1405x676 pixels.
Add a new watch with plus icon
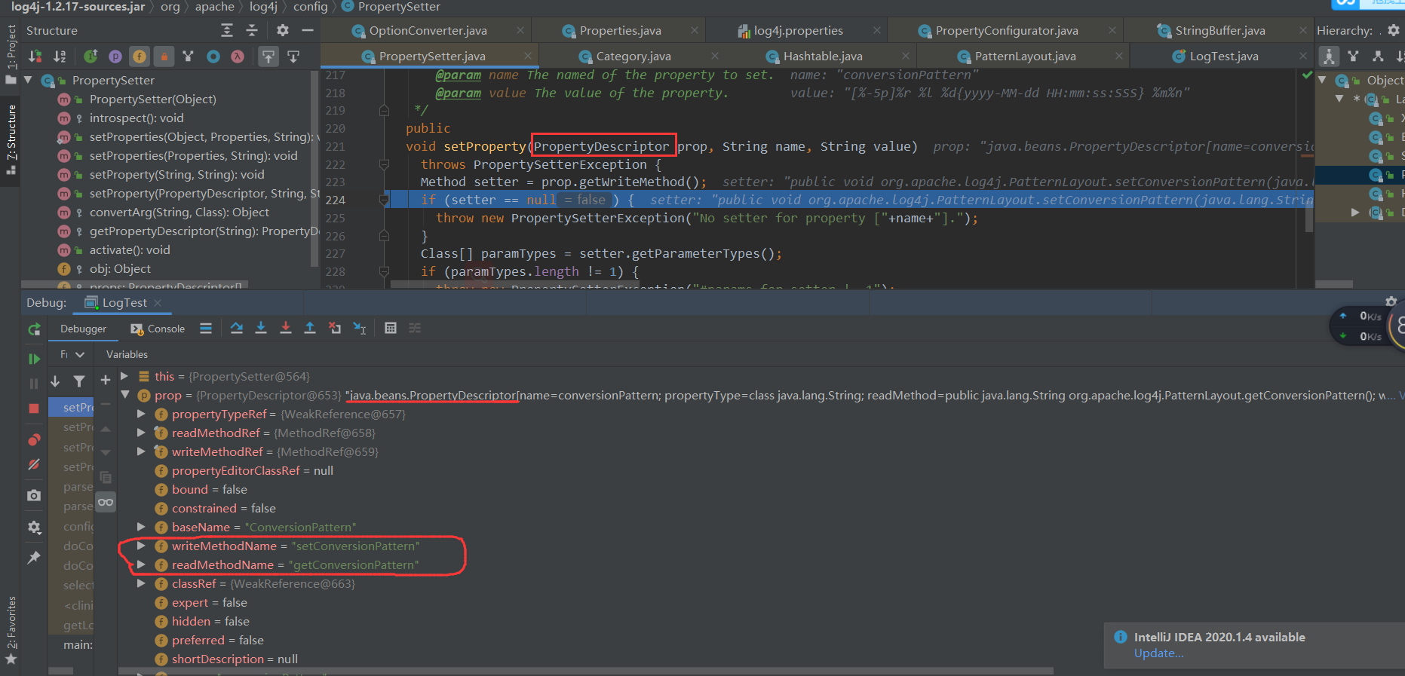point(106,380)
